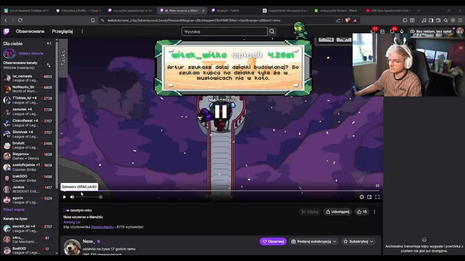Click the bloodyybecky clip author link
465x261 pixels.
point(102,227)
